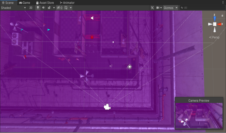The image size is (226, 133).
Task: Expand the grid settings dropdown arrow
Action: coord(71,8)
